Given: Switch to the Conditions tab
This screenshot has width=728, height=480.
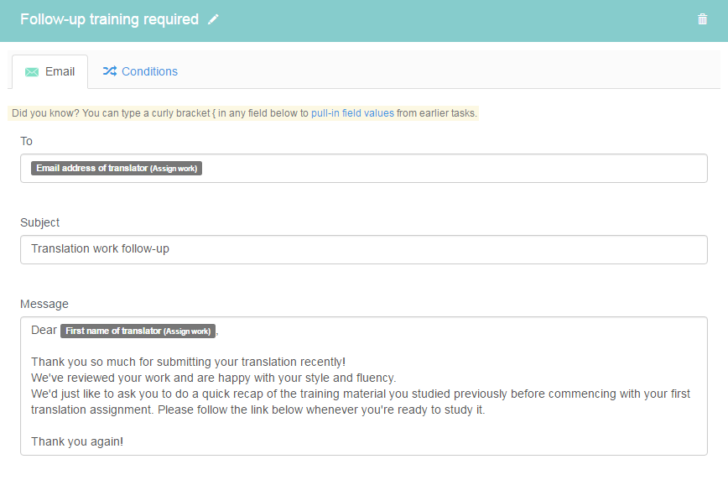Looking at the screenshot, I should coord(140,71).
